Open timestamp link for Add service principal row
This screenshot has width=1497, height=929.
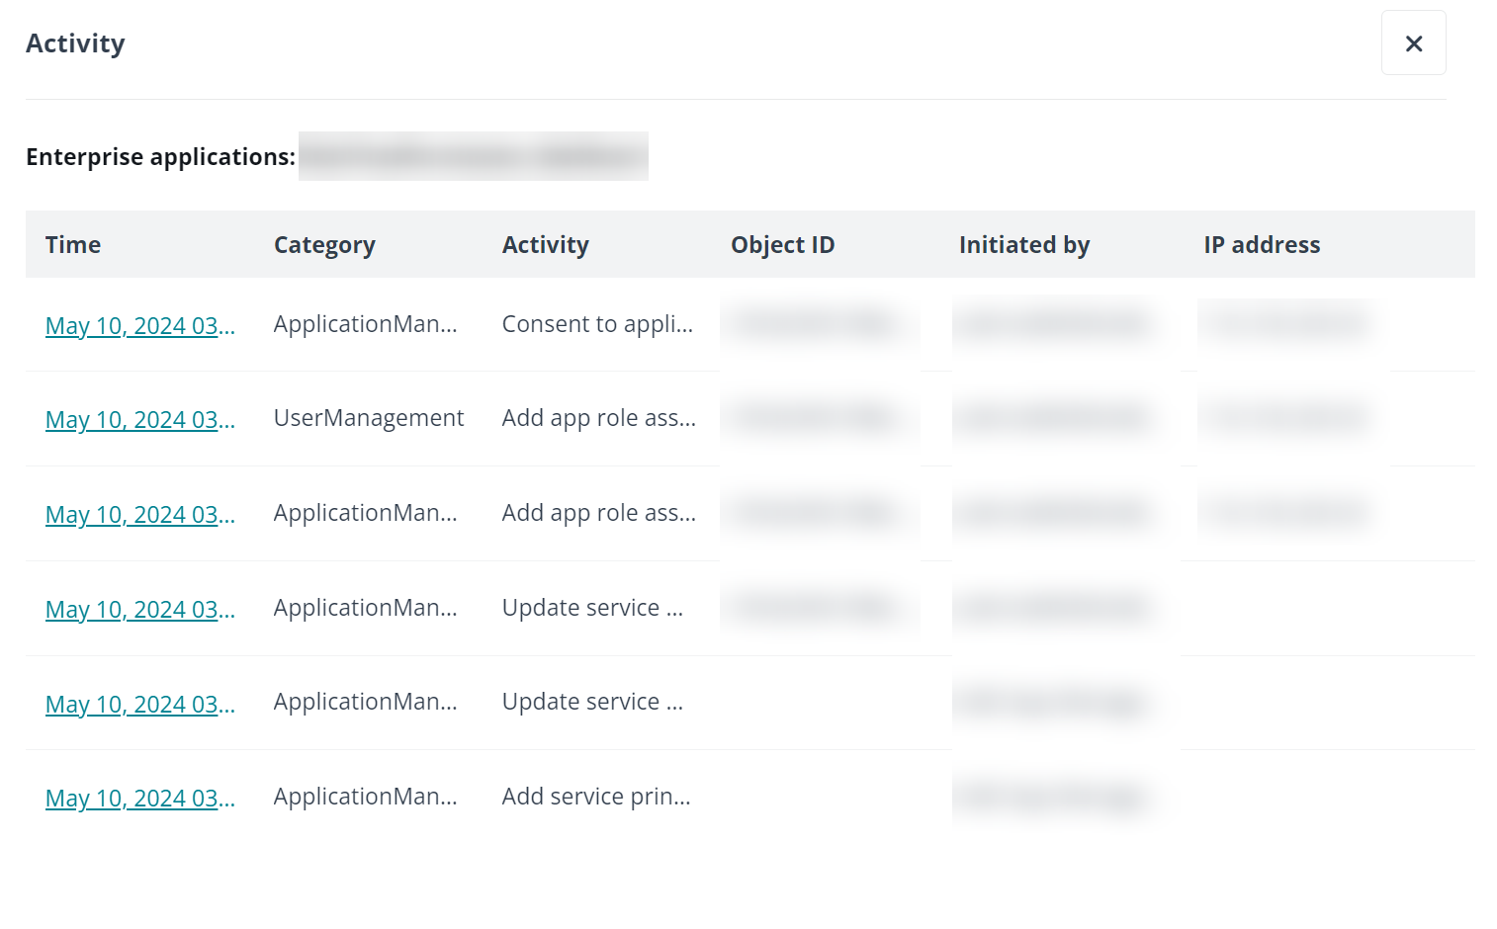[x=139, y=799]
